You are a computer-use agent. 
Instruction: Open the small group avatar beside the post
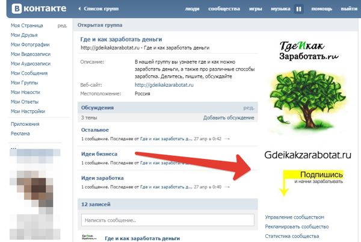point(89,237)
